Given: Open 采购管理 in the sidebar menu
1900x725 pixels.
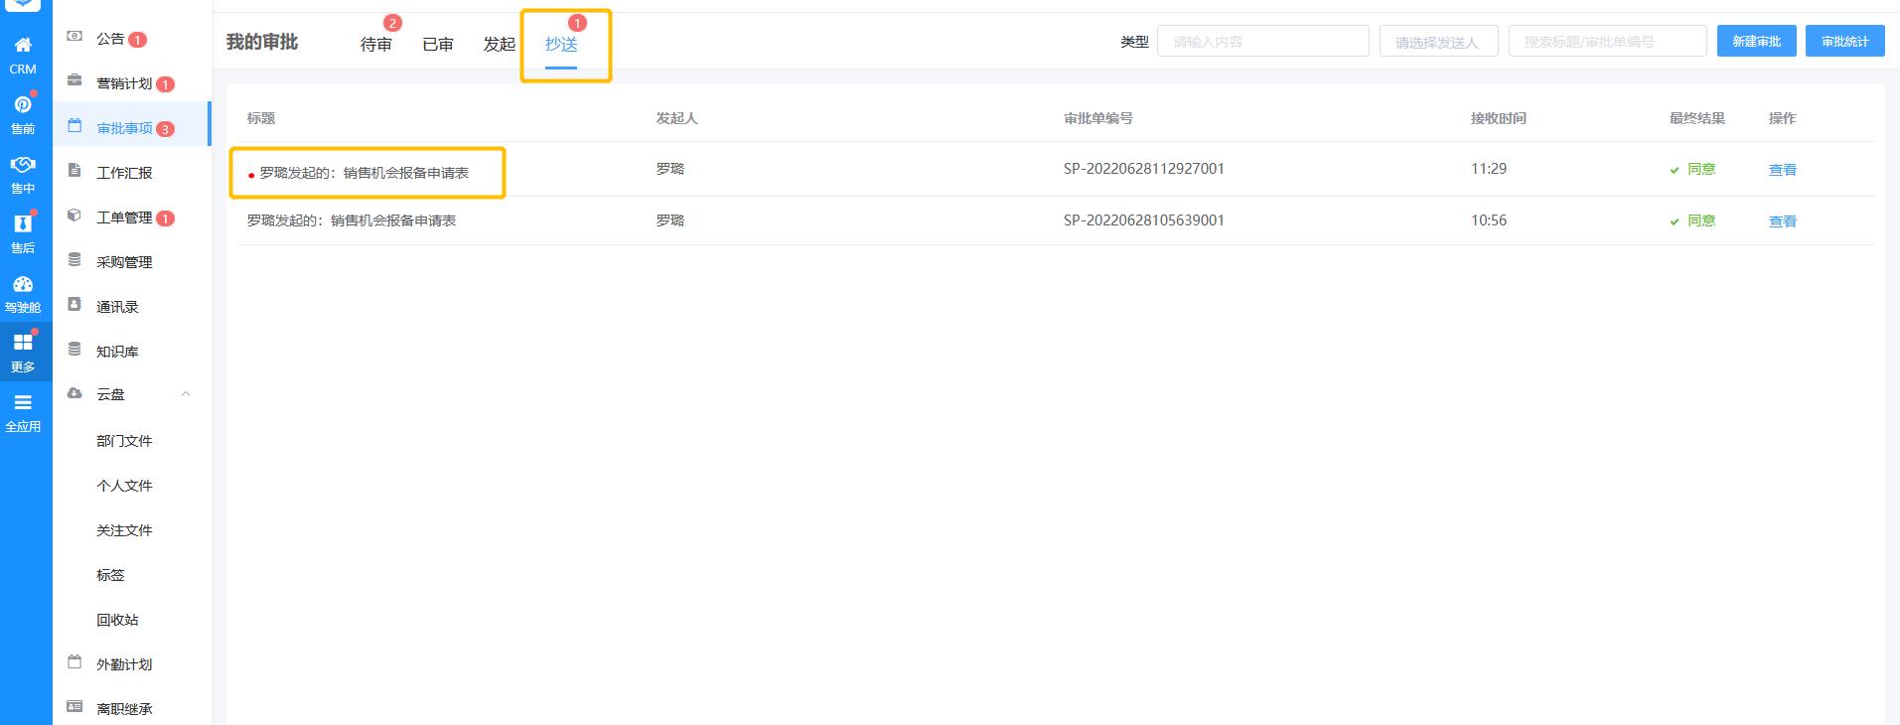Looking at the screenshot, I should (124, 262).
